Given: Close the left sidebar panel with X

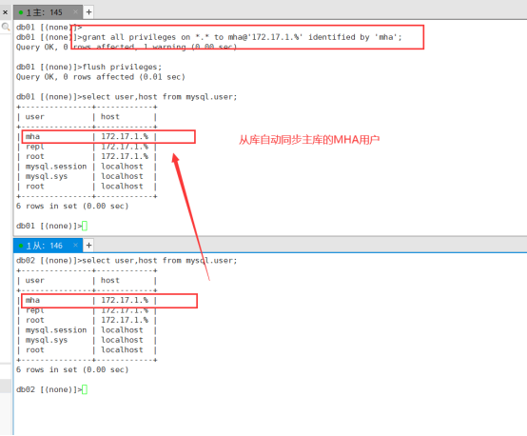Looking at the screenshot, I should (5, 12).
